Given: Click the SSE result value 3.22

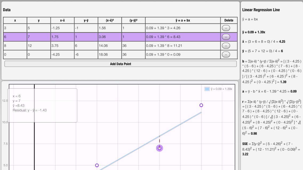Looking at the screenshot, I should click(245, 154).
